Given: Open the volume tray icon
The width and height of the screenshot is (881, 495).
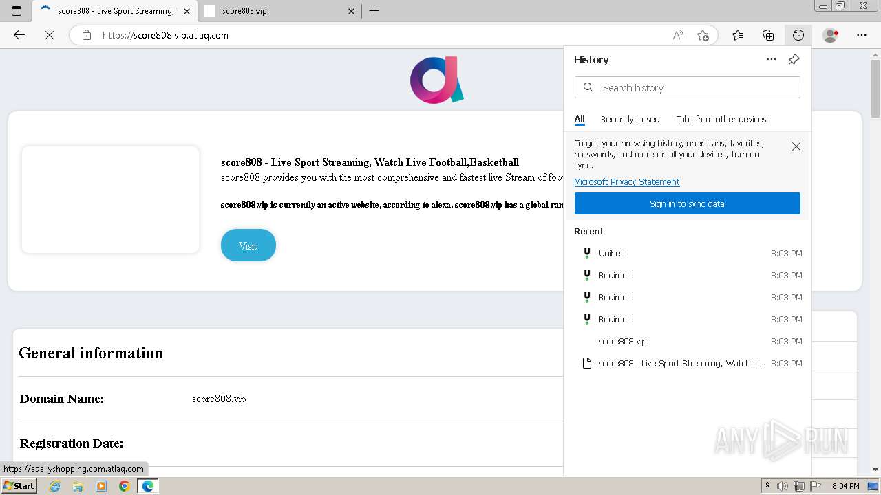Looking at the screenshot, I should [783, 486].
